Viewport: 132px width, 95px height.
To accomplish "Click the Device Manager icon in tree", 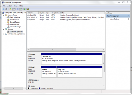I will (x=8, y=27).
